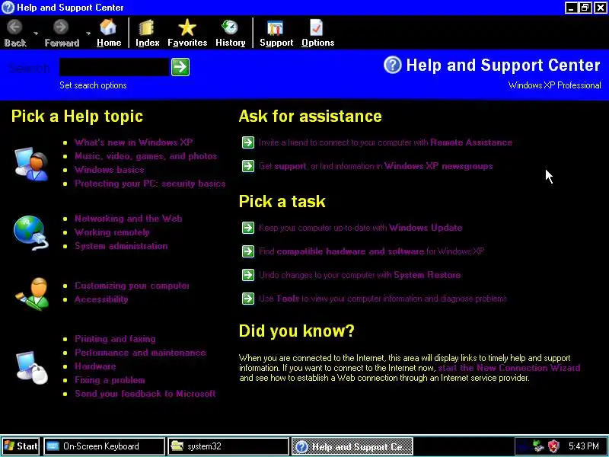
Task: Open Networking and the Web topic
Action: 128,219
